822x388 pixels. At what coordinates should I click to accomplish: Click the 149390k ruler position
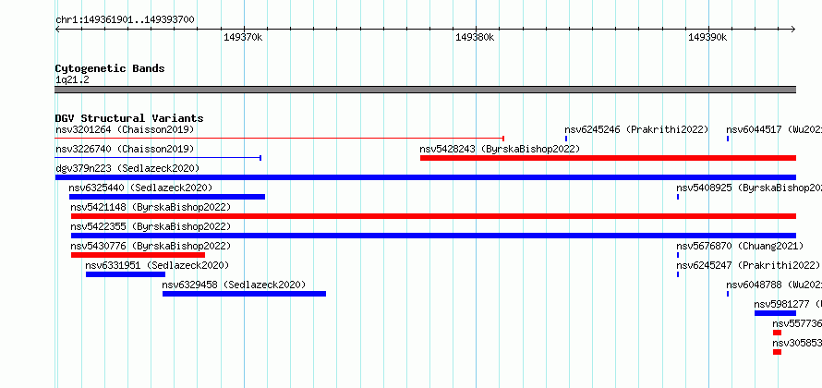click(707, 37)
